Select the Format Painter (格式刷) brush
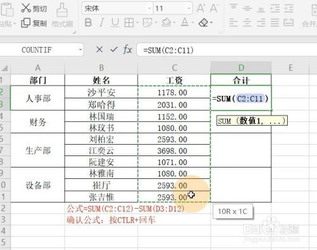 click(x=62, y=15)
